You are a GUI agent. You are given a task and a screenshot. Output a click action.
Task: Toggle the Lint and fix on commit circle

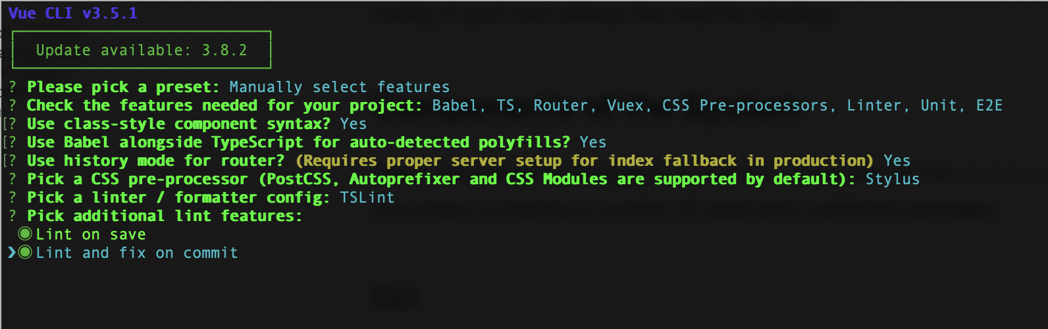pyautogui.click(x=25, y=253)
